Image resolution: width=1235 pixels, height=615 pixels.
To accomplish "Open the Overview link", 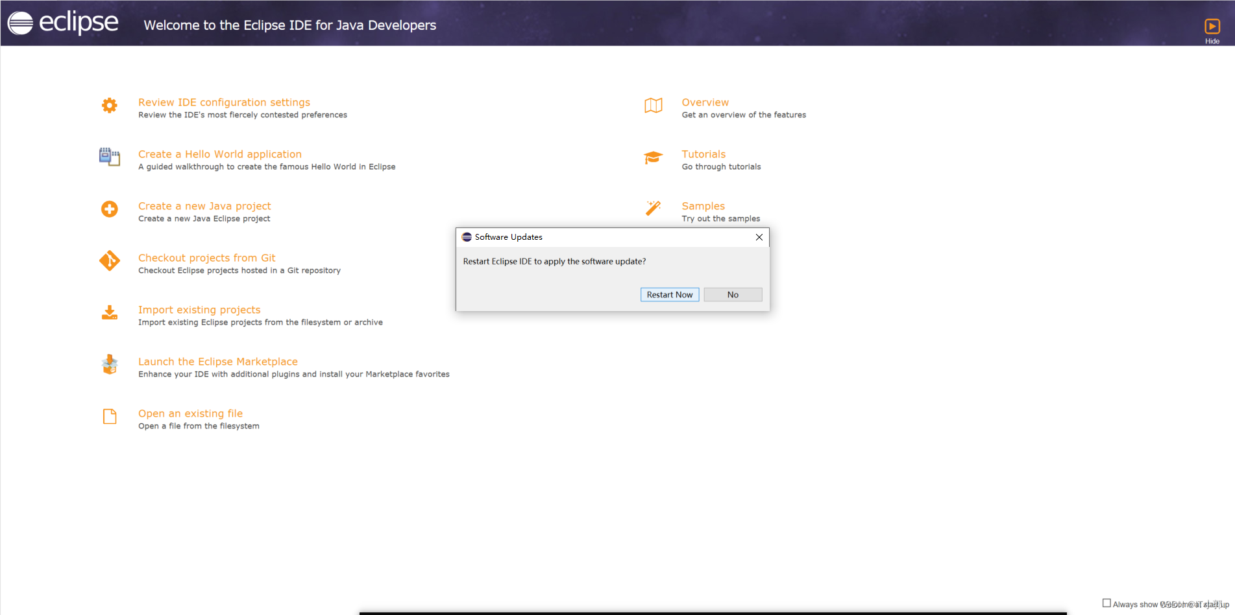I will tap(705, 102).
